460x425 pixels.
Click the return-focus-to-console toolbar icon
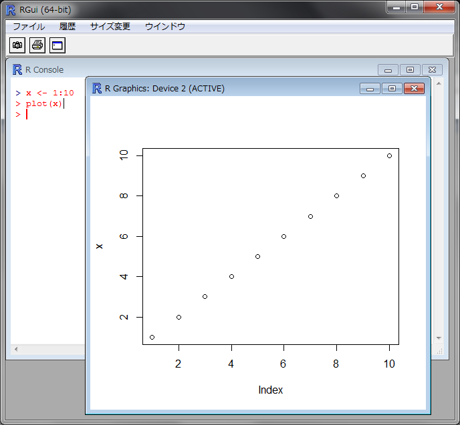point(57,45)
